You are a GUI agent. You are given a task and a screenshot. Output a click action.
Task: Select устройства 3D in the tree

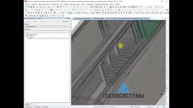click(33, 34)
